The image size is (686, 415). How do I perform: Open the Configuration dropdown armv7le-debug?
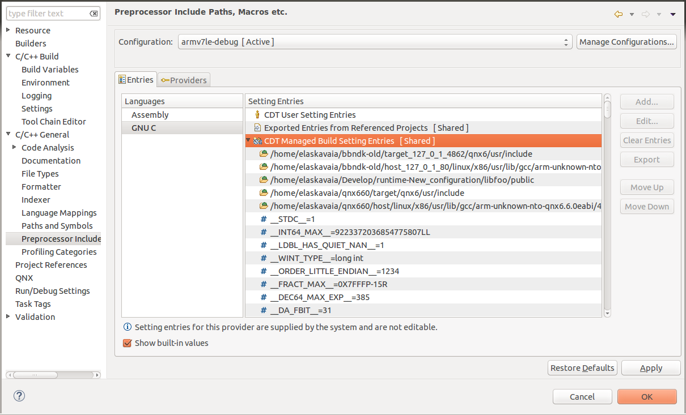point(374,42)
